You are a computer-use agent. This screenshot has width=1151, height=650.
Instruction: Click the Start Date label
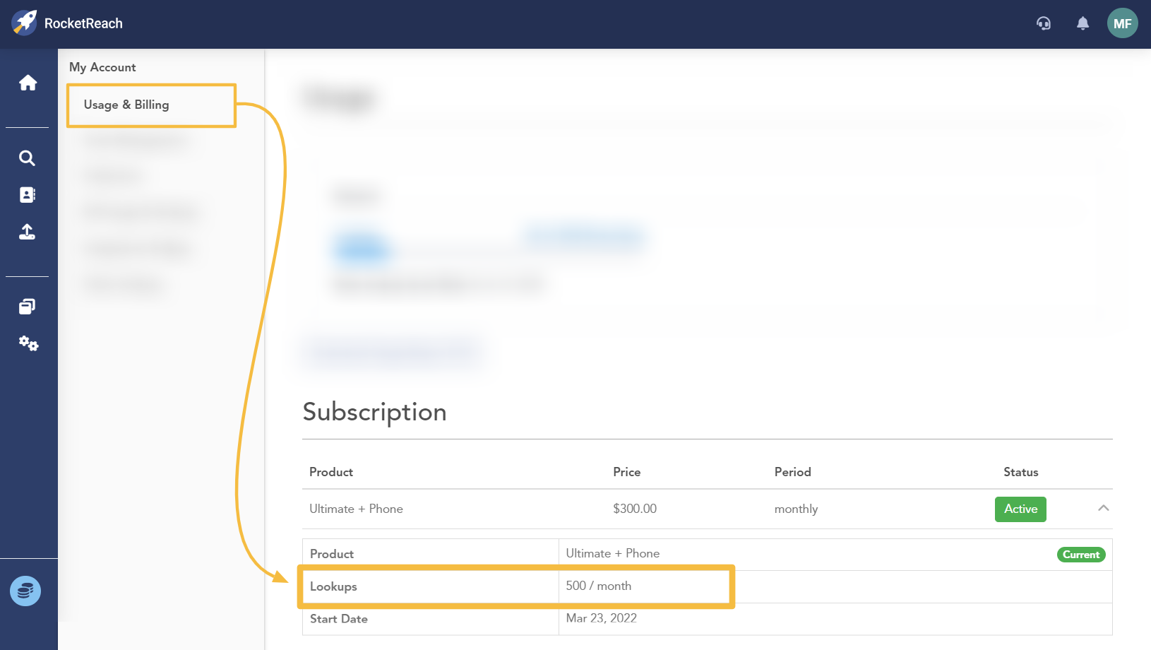pos(339,619)
